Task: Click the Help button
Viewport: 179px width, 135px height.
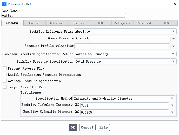Action: point(104,128)
